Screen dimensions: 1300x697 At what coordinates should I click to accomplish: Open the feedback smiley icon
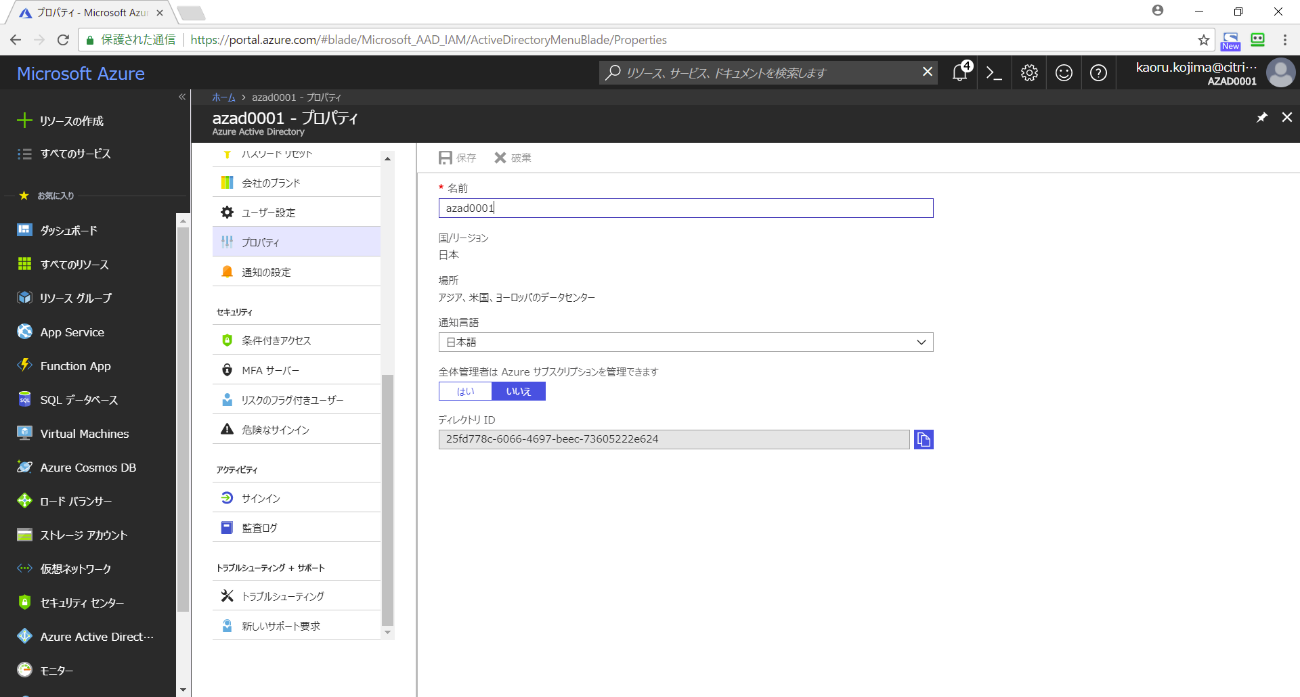point(1064,73)
